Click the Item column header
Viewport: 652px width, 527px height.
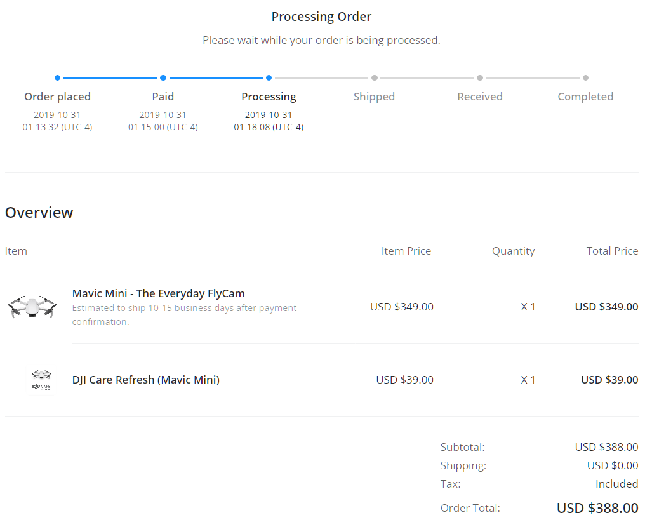pos(16,251)
